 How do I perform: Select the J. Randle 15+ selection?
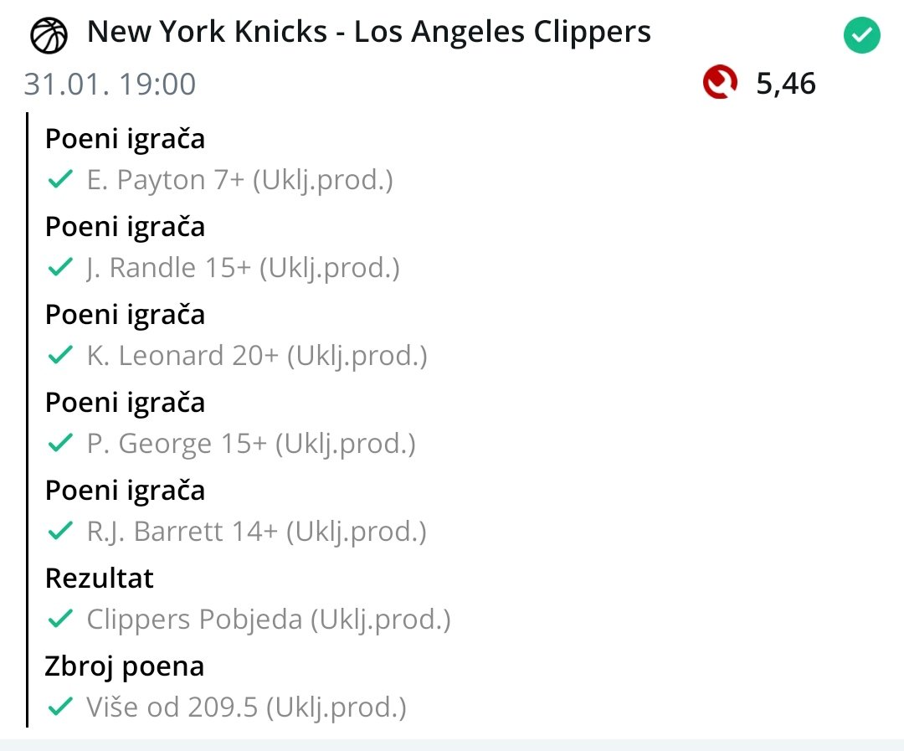[x=243, y=268]
